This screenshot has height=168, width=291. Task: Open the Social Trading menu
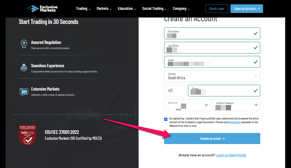pyautogui.click(x=154, y=9)
